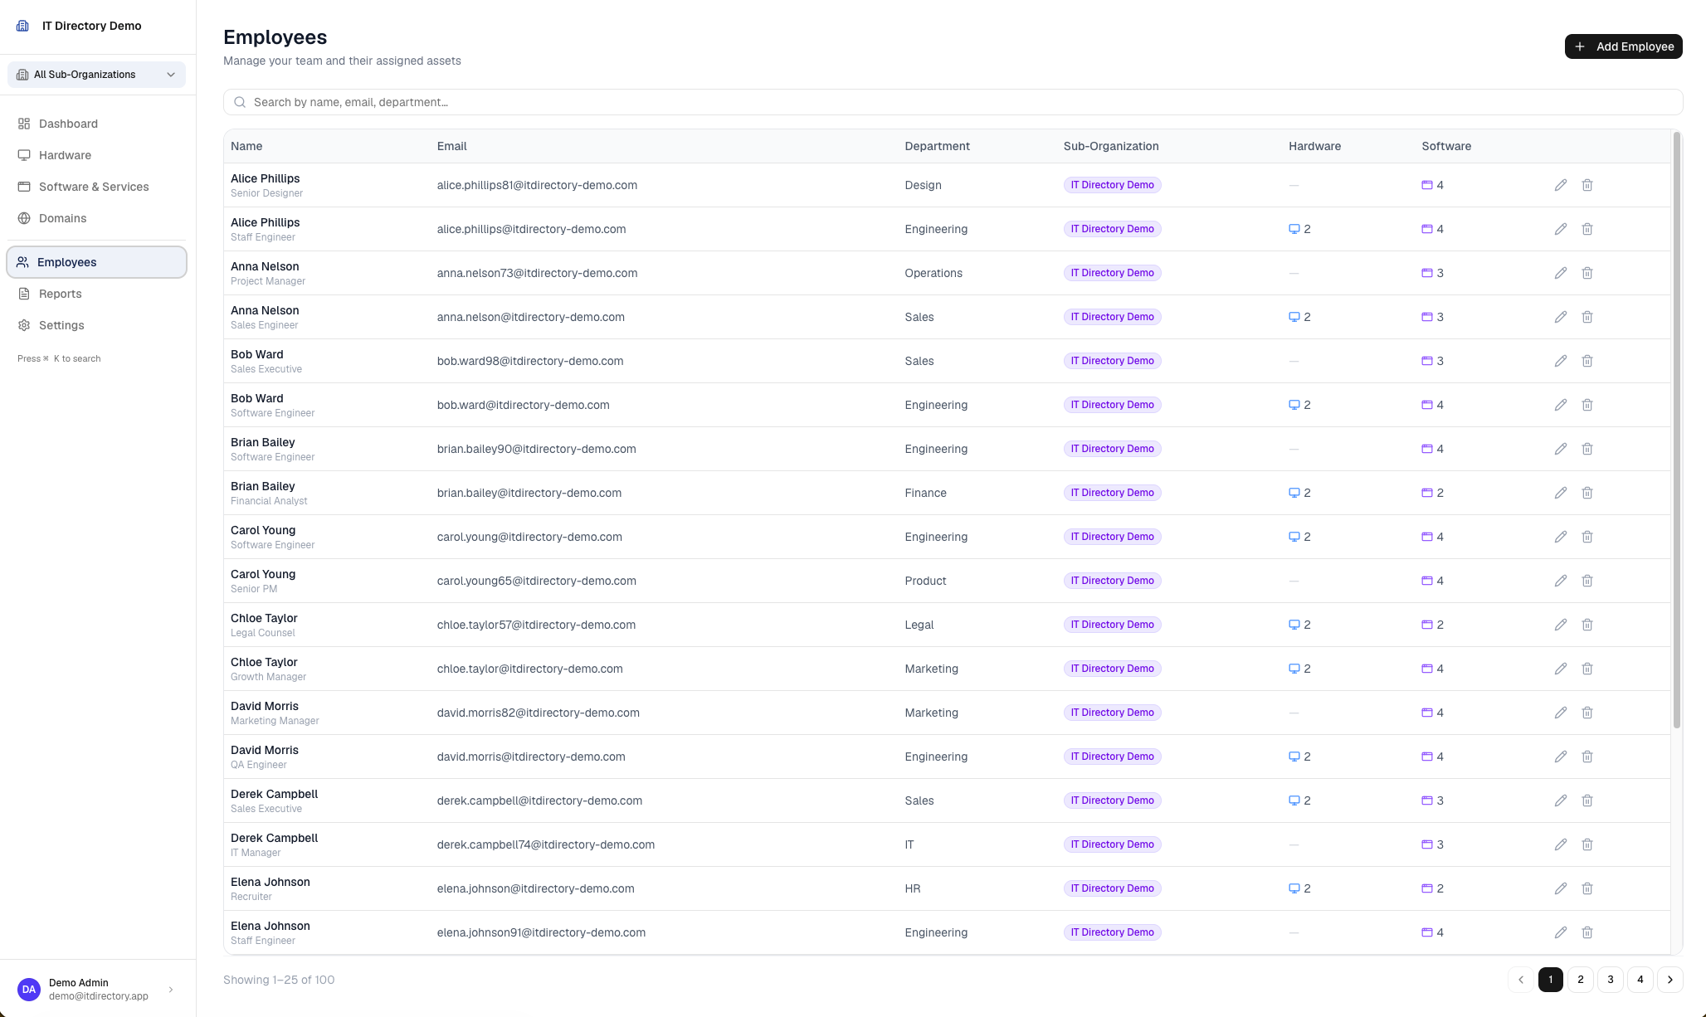Screen dimensions: 1706x1017
Task: Expand the Demo Admin account menu chevron
Action: click(171, 989)
